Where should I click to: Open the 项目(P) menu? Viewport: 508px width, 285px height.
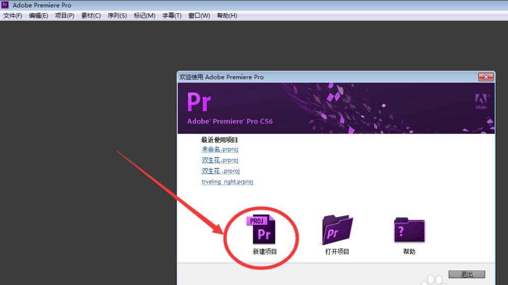65,16
